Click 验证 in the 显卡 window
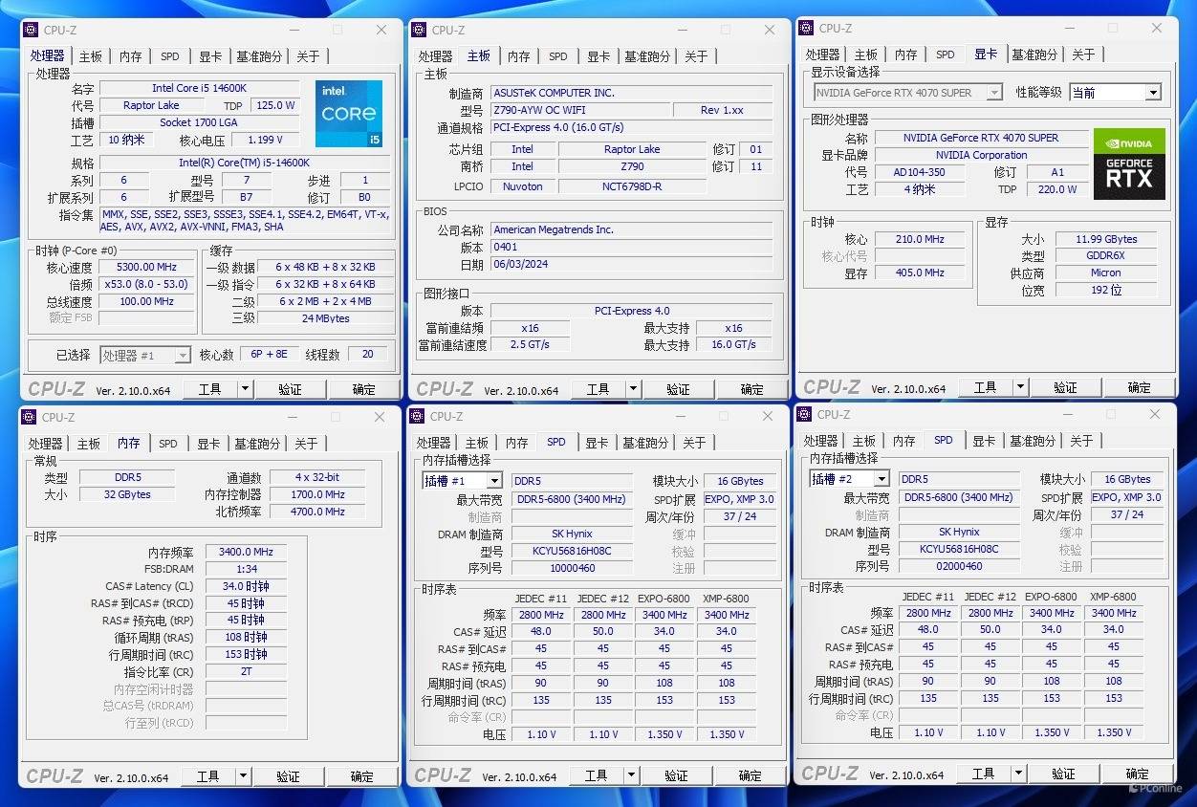Viewport: 1197px width, 807px height. pyautogui.click(x=1065, y=387)
